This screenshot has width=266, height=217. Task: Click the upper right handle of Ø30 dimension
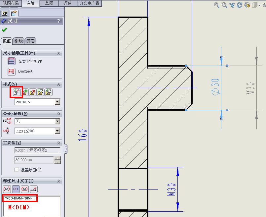[227, 66]
